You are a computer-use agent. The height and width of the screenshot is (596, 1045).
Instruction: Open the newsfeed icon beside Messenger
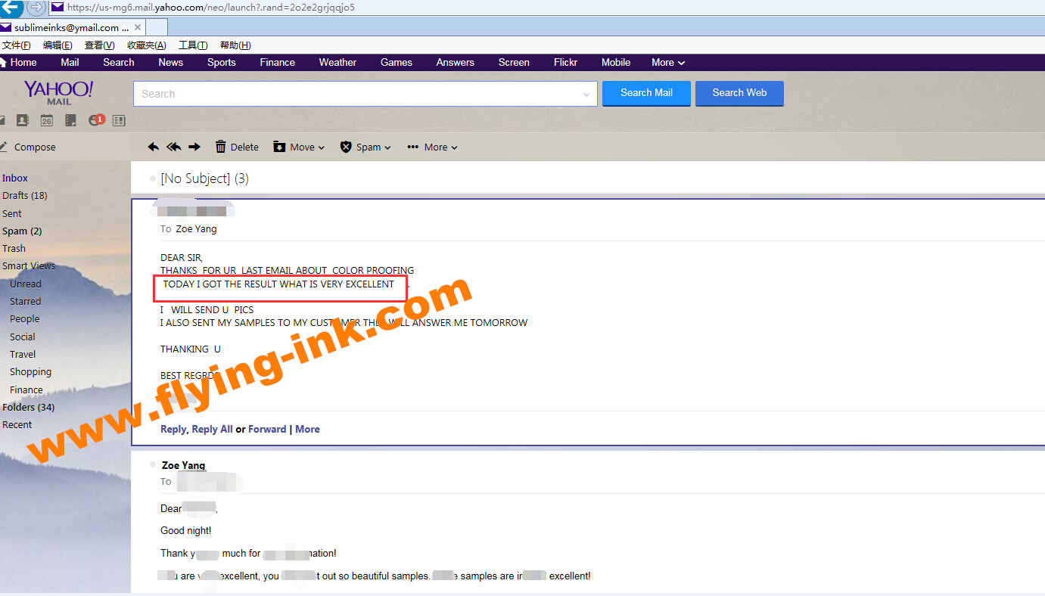click(x=118, y=120)
